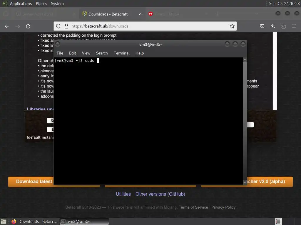Open the Places menu in top panel
The width and height of the screenshot is (301, 225).
(41, 4)
